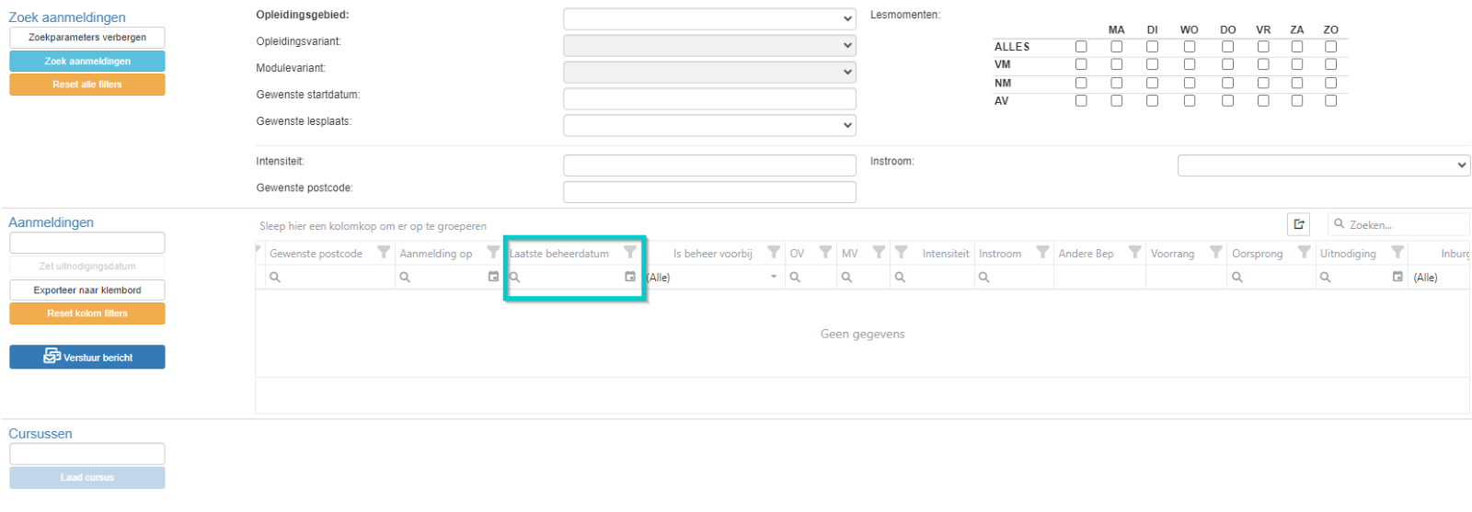Click search operator icon under Laatste beheerdatum
Screen dimensions: 1472x512
coord(514,277)
